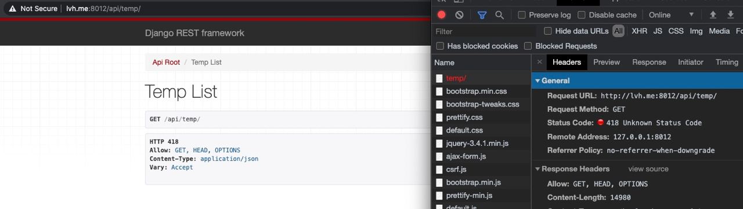
Task: Click the GET /api/temp/ request line
Action: pos(175,119)
